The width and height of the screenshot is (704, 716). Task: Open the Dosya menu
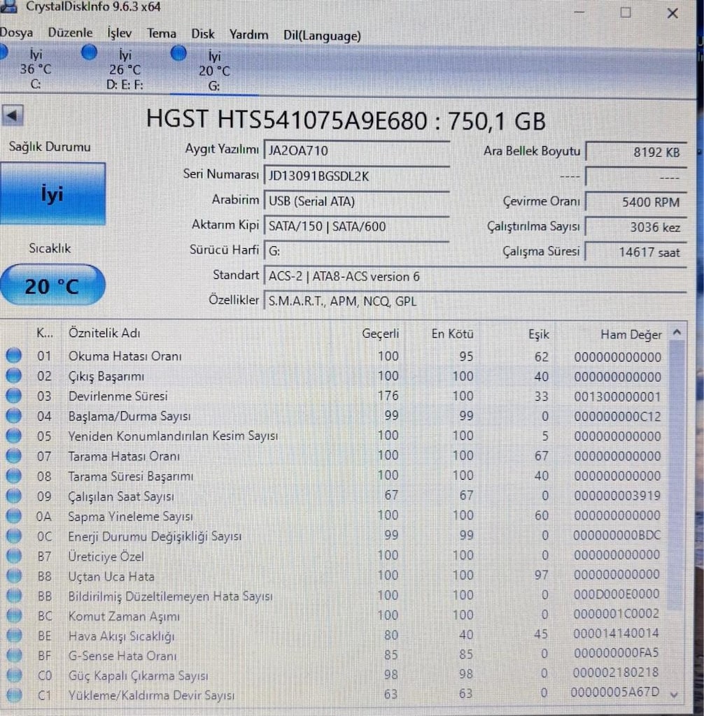(x=17, y=33)
